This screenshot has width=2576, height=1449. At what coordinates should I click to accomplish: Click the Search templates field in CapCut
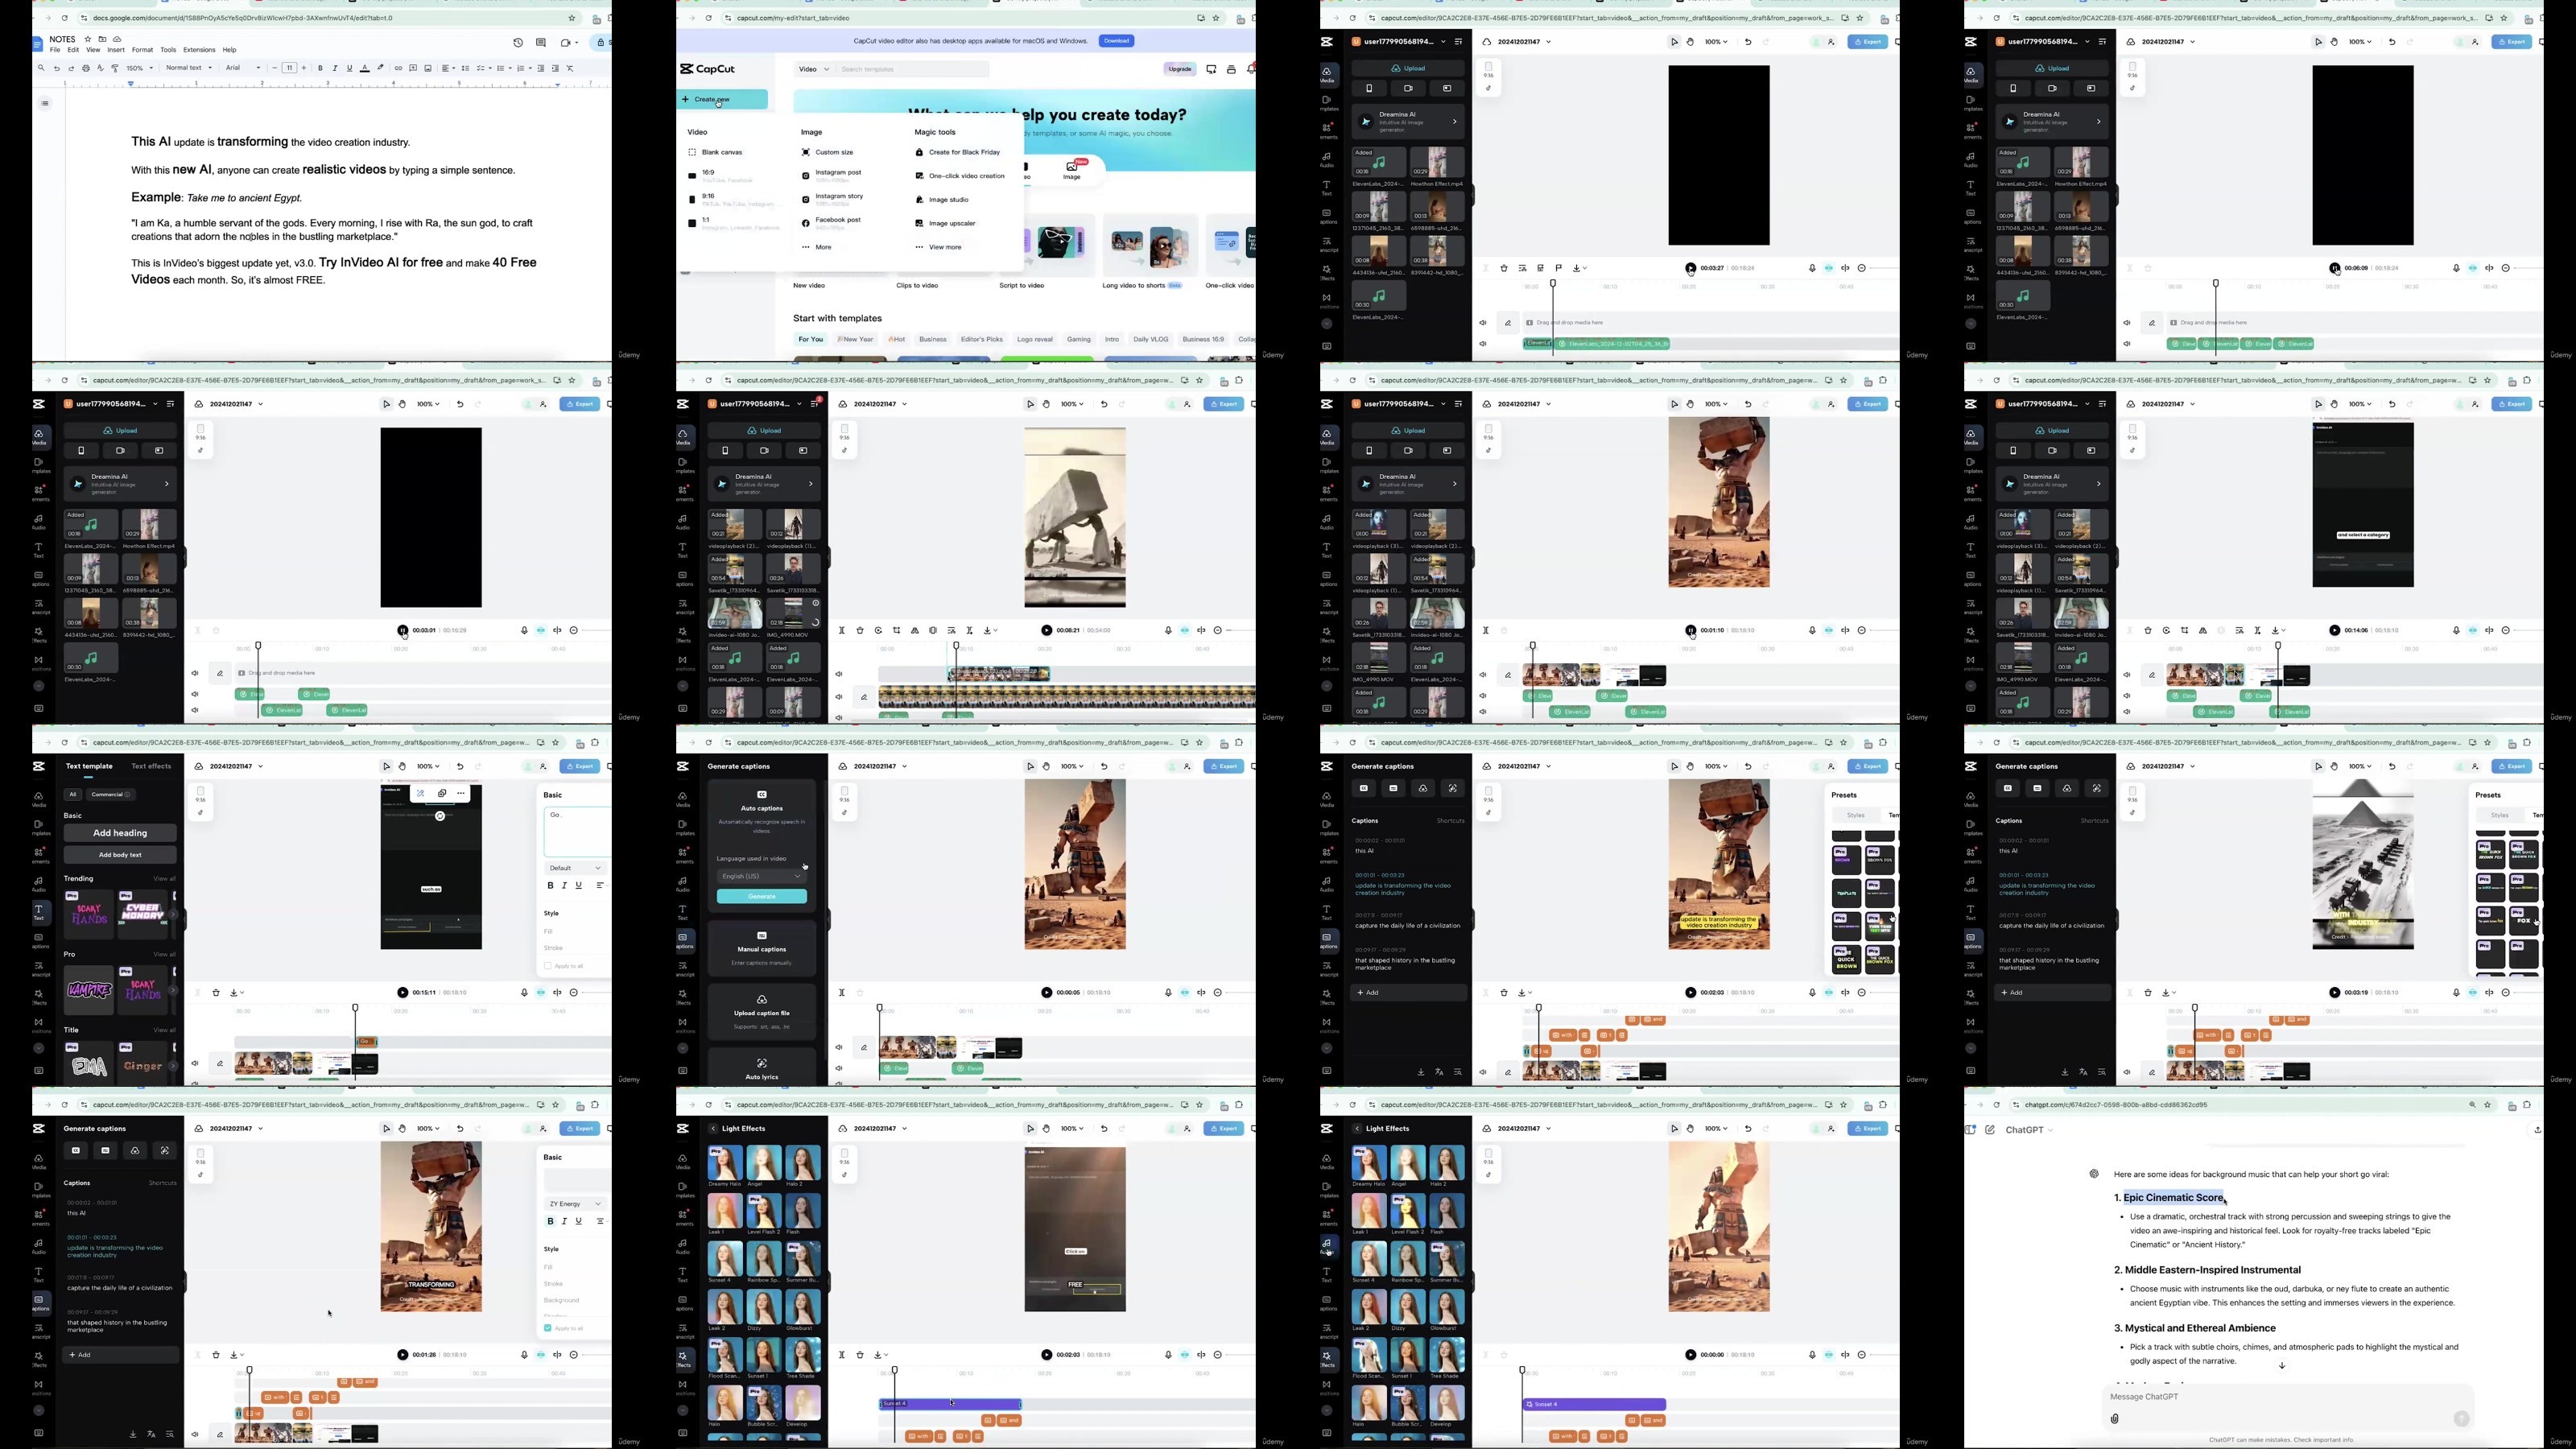point(913,69)
